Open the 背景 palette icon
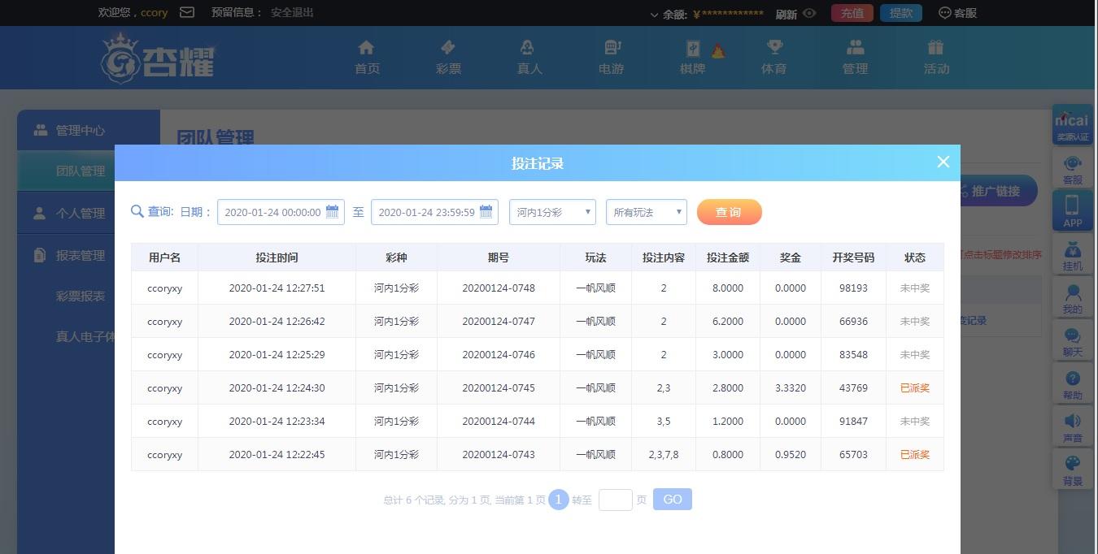1098x554 pixels. [x=1072, y=470]
